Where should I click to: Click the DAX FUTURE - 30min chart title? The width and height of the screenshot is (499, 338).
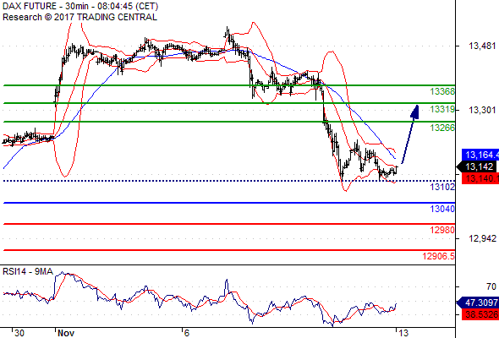80,6
